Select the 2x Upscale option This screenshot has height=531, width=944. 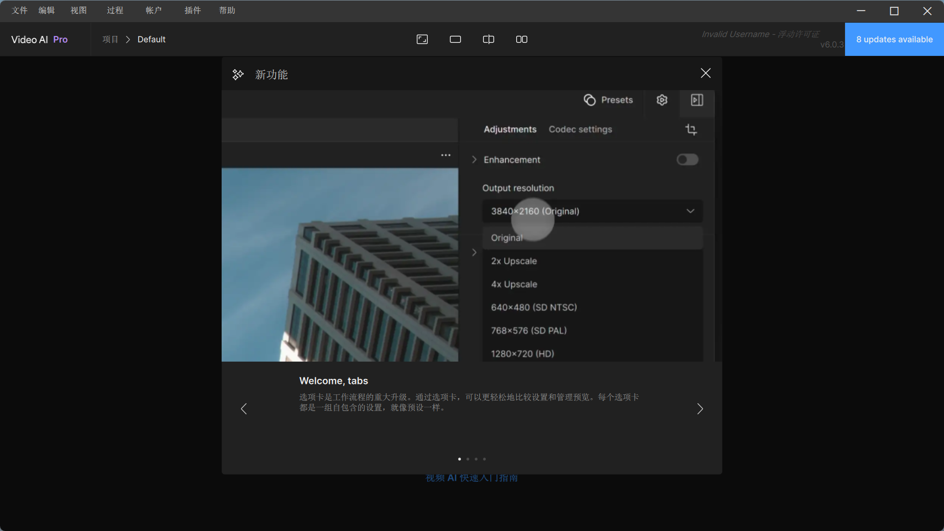(592, 261)
